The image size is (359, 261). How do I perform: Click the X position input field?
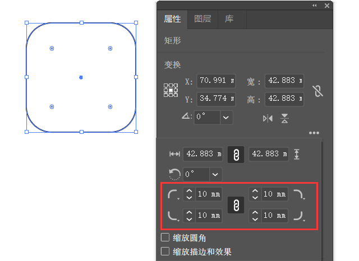[217, 81]
